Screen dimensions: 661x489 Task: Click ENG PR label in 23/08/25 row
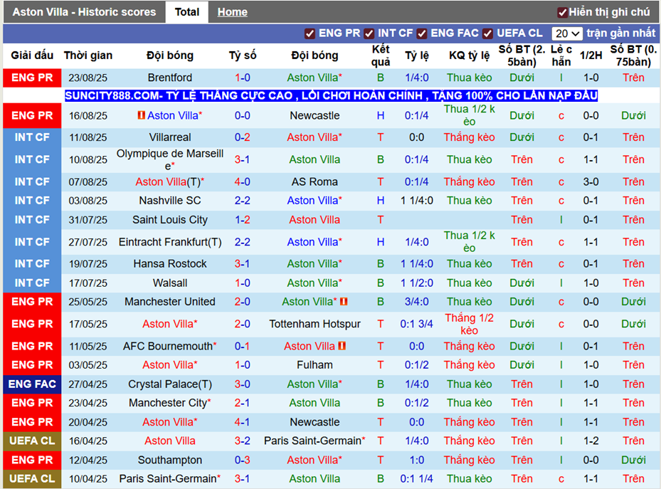pyautogui.click(x=32, y=78)
